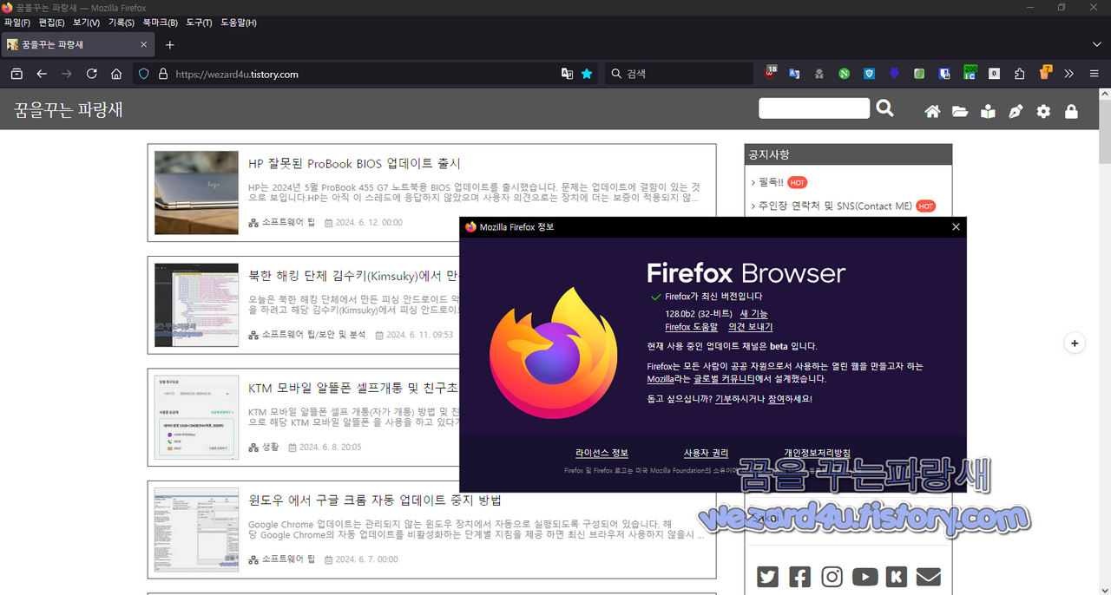Open the orange extension badge showing 7
This screenshot has height=595, width=1111.
[x=1045, y=73]
